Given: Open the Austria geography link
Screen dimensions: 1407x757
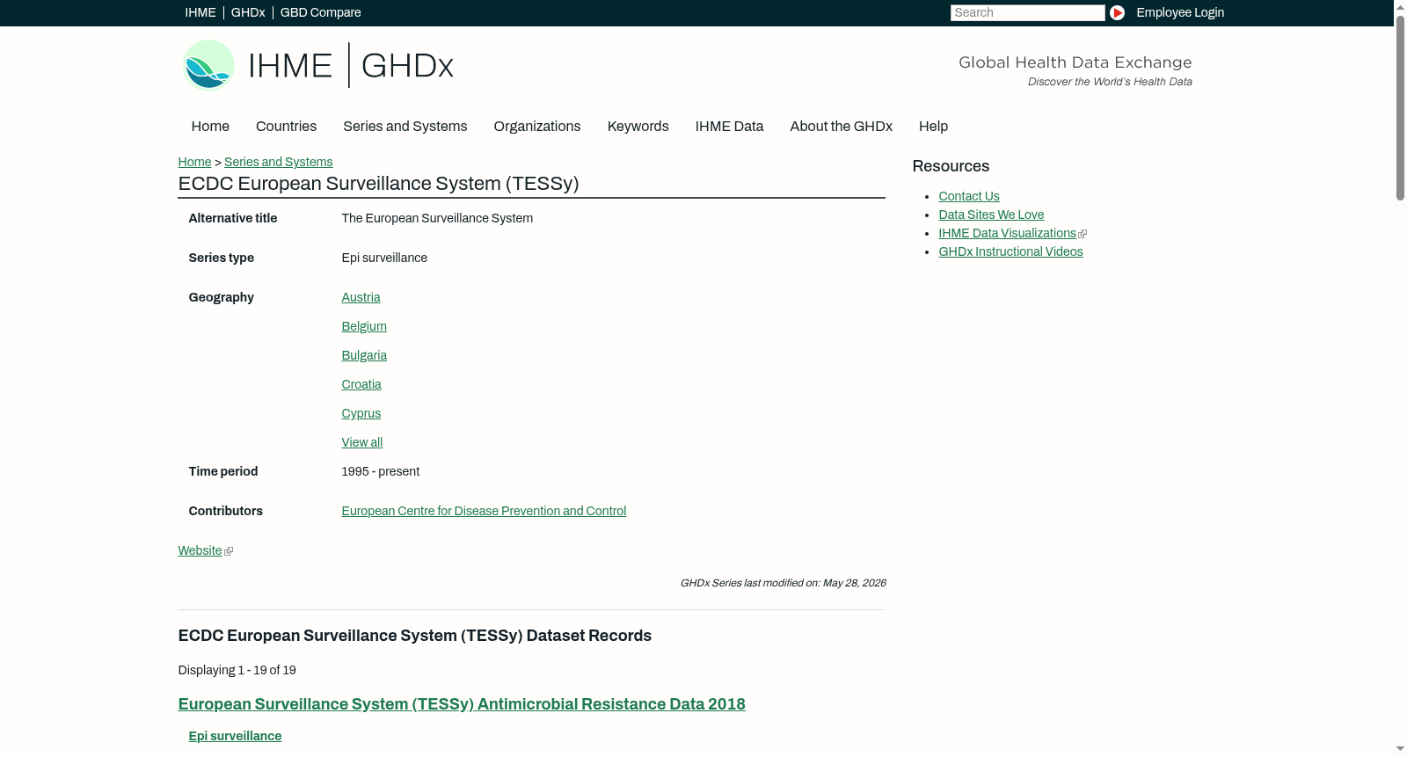Looking at the screenshot, I should tap(361, 297).
